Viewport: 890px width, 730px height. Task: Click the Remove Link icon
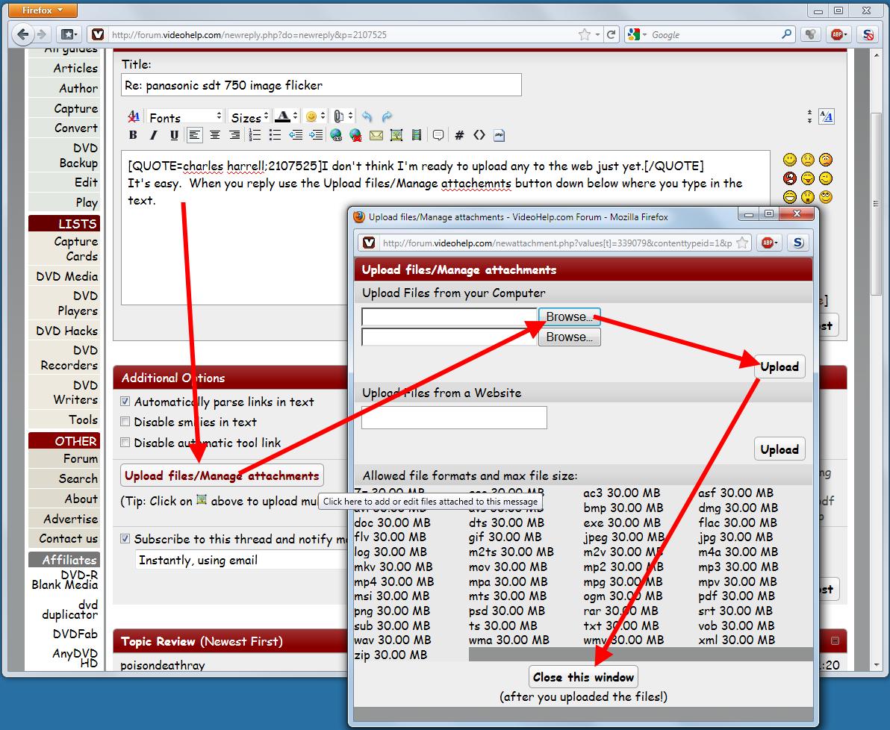click(x=356, y=135)
